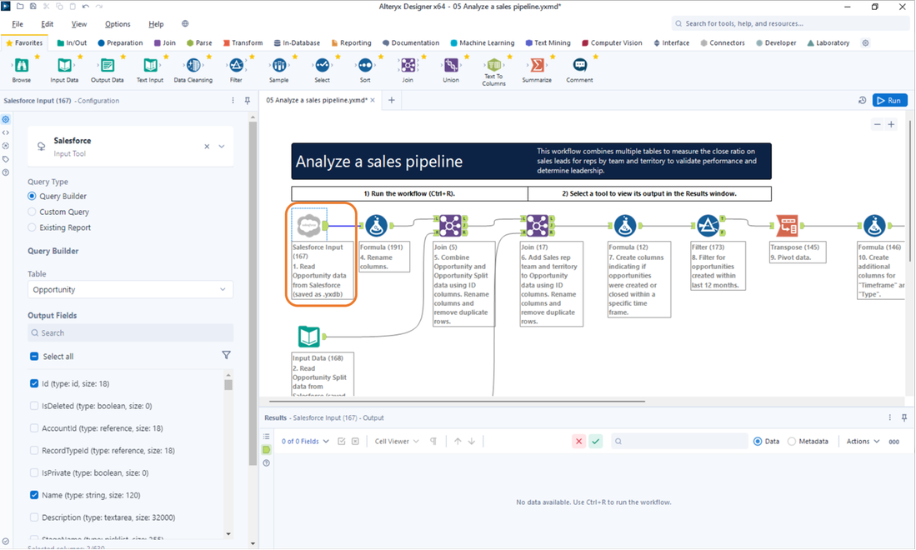Select the Data radio button in Results

(x=758, y=442)
